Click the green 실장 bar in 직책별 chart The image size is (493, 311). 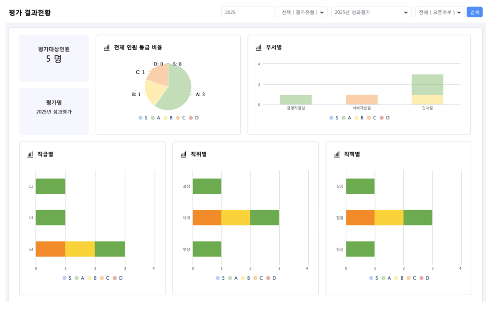(360, 186)
